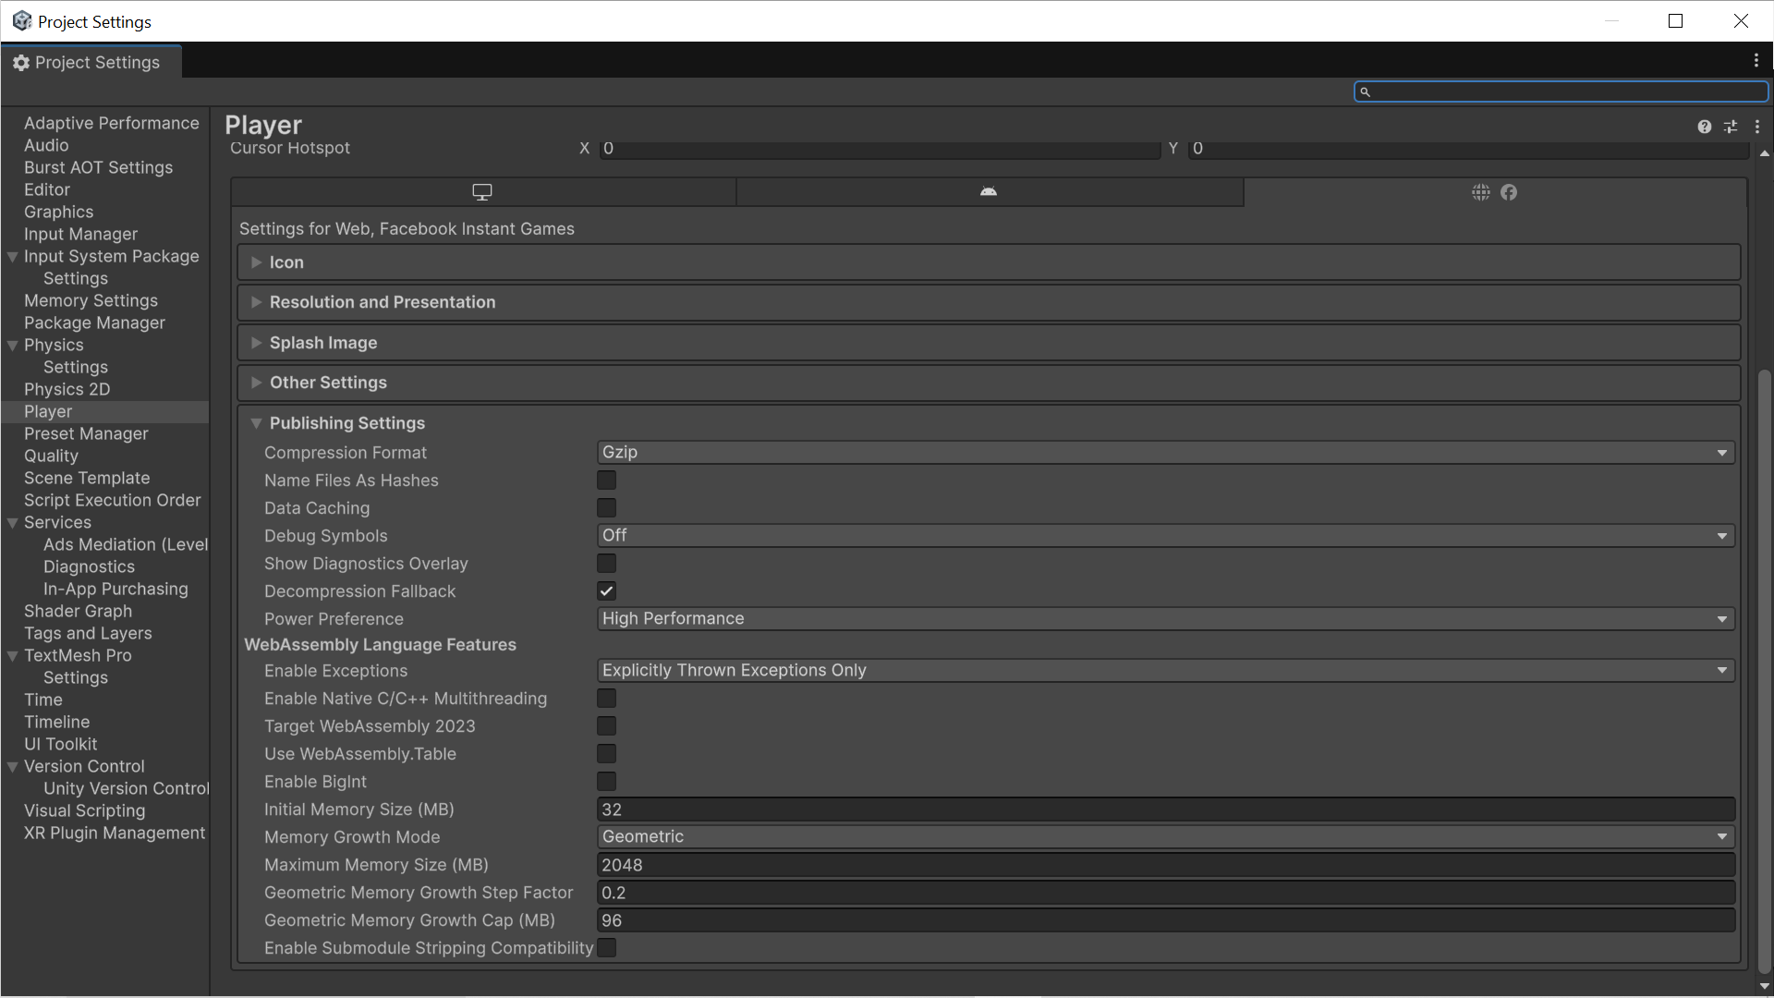Enable Native C/C++ Multithreading checkbox
This screenshot has width=1774, height=998.
(x=606, y=699)
